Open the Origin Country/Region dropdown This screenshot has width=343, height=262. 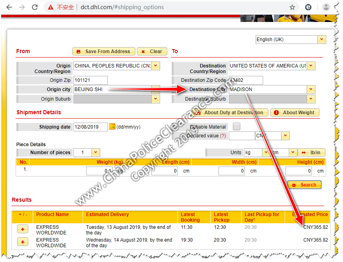[156, 65]
